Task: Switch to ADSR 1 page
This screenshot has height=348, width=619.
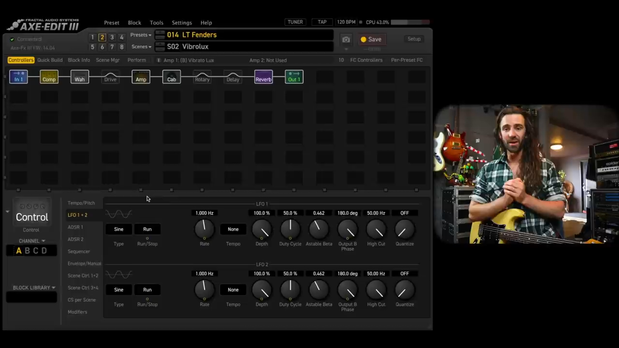Action: [75, 227]
